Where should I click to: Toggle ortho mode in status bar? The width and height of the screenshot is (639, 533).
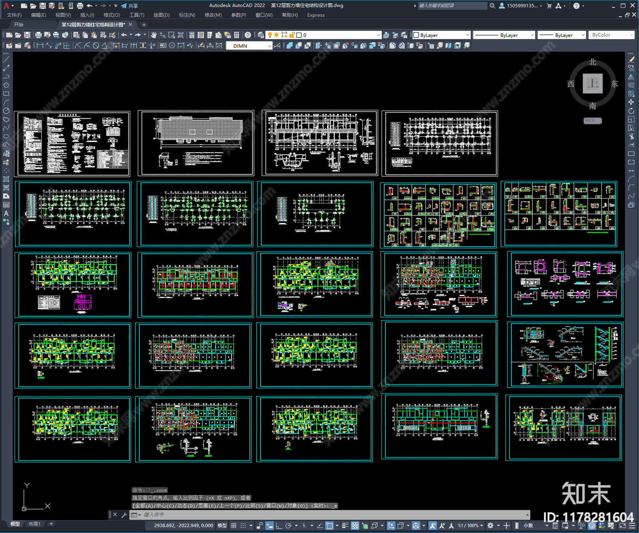coord(279,525)
